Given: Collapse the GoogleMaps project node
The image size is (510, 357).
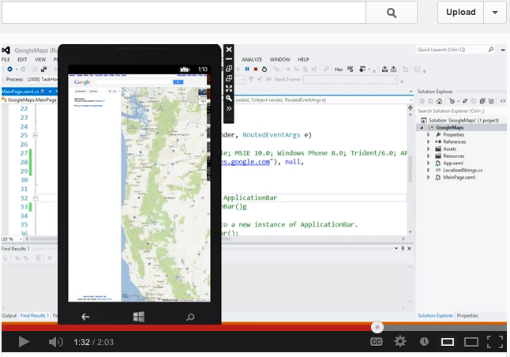Looking at the screenshot, I should (x=422, y=128).
